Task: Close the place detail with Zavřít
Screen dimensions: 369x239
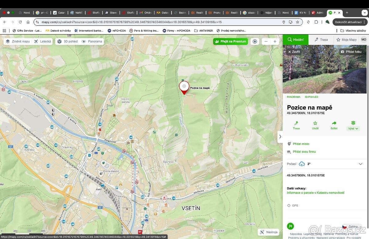Action: click(294, 52)
